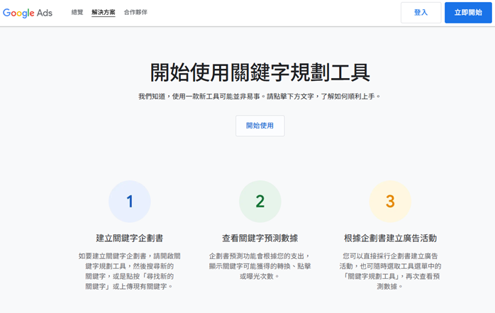This screenshot has height=313, width=495.
Task: Select the blue step 1 circle
Action: (x=130, y=202)
